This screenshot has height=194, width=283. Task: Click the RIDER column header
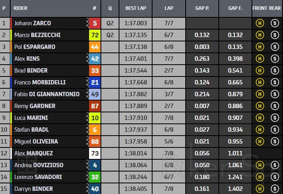pyautogui.click(x=20, y=8)
